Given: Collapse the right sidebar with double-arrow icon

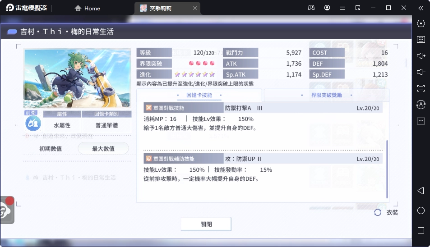Looking at the screenshot, I should (x=421, y=8).
